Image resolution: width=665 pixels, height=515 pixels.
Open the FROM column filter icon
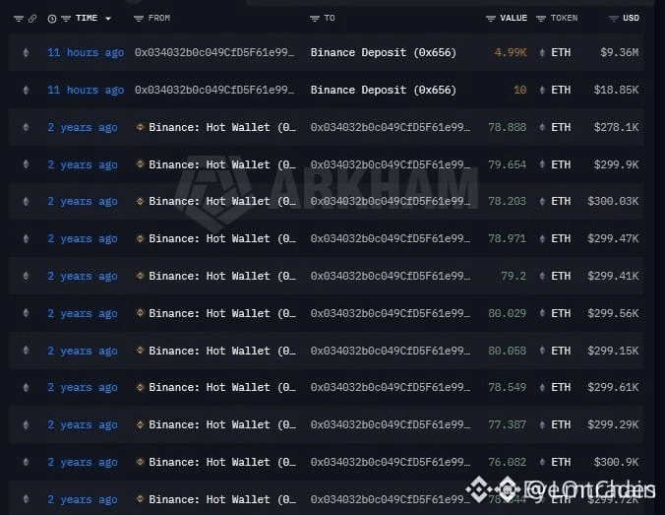click(139, 19)
